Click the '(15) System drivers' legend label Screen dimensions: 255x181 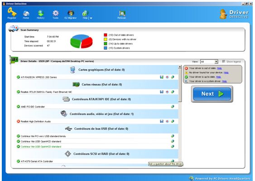pos(119,48)
